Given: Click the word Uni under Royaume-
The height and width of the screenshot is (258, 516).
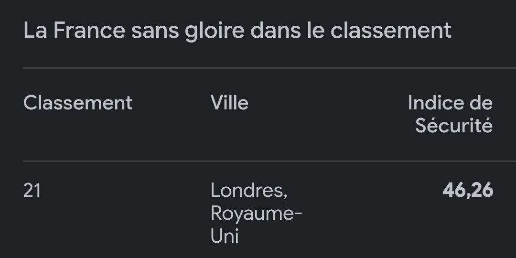Looking at the screenshot, I should [x=225, y=236].
